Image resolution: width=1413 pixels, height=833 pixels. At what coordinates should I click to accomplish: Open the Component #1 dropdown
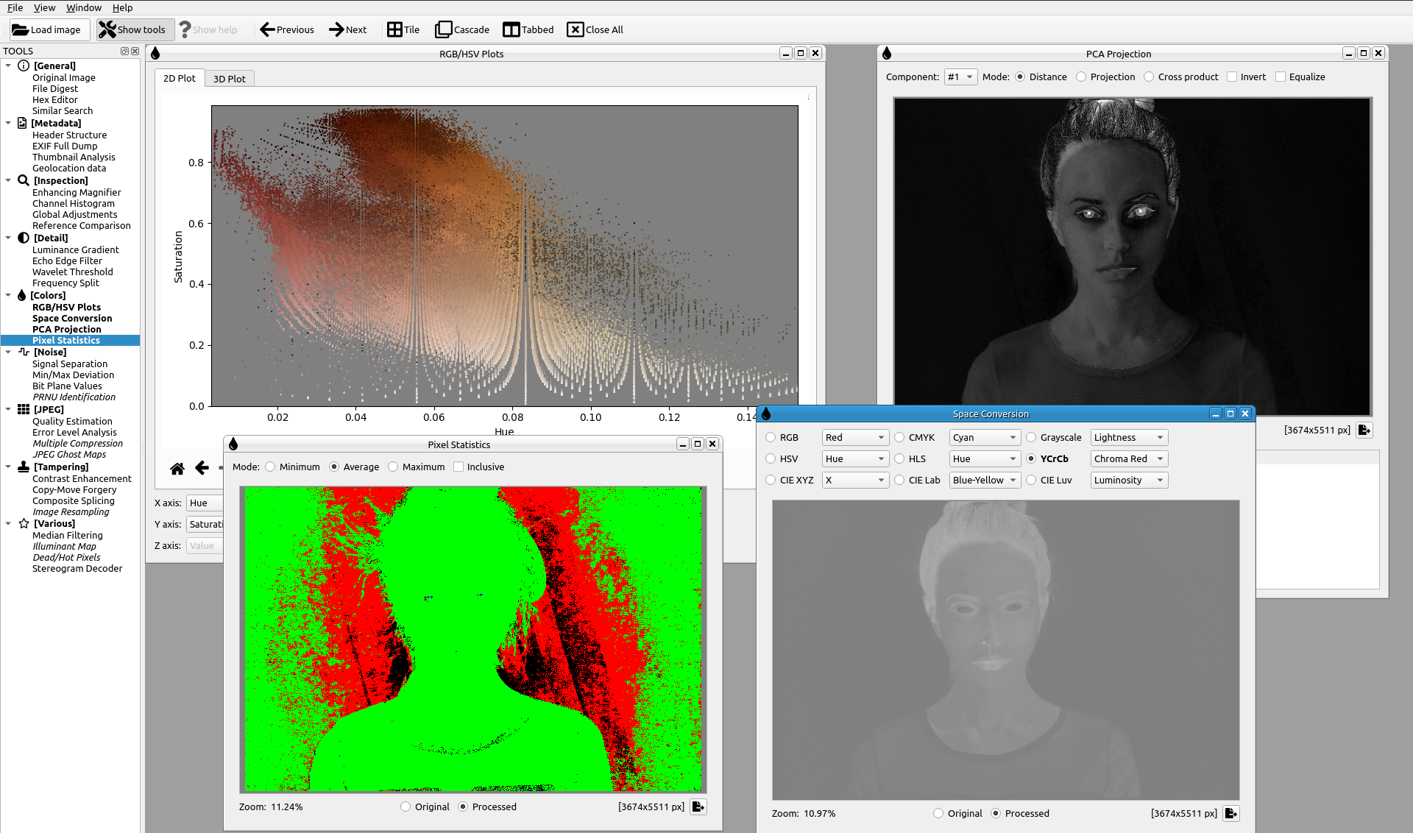point(960,77)
